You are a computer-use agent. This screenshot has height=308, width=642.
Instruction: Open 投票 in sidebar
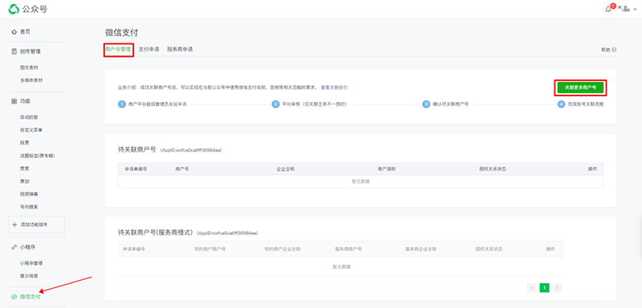(x=25, y=143)
